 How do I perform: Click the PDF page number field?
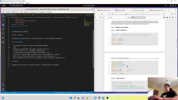point(107,17)
